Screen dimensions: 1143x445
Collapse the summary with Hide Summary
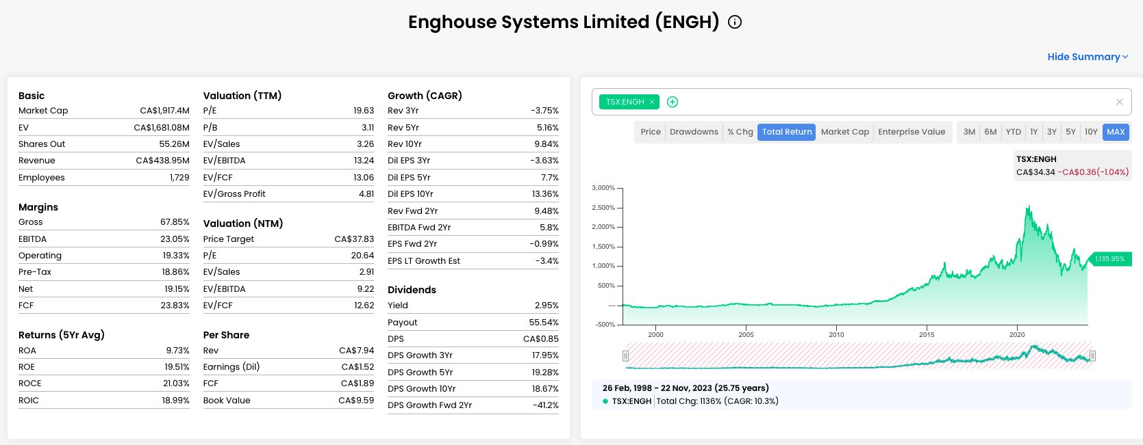point(1088,57)
